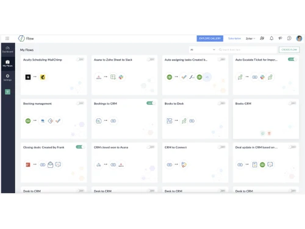
Task: Open the All filter dropdown
Action: click(x=203, y=49)
